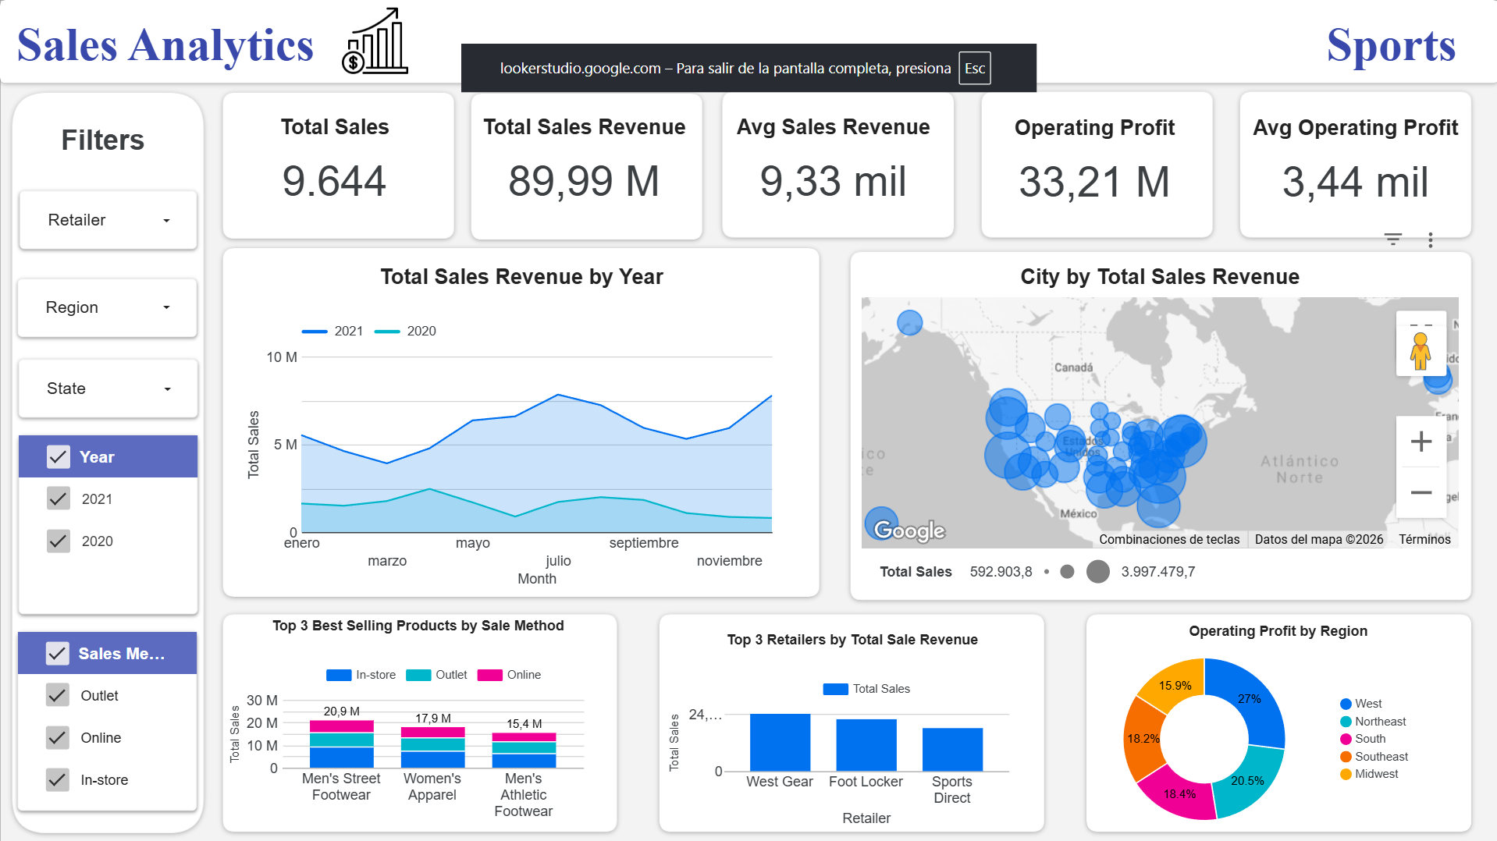Open the State filter dropdown
1497x841 pixels.
pos(108,389)
